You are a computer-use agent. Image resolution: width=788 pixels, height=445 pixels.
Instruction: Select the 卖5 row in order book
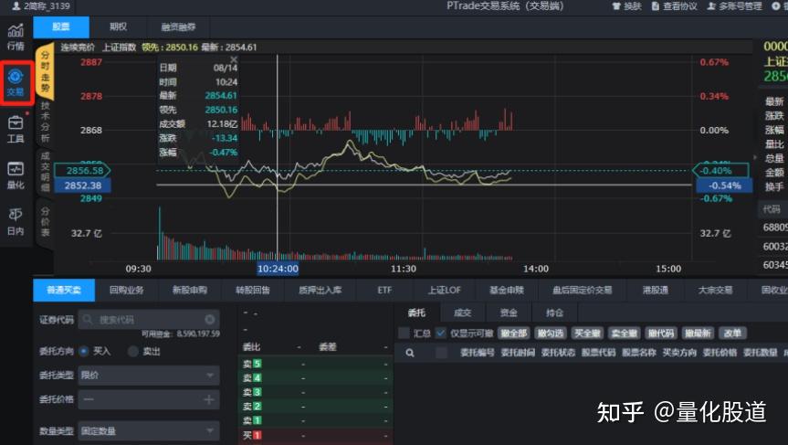316,363
